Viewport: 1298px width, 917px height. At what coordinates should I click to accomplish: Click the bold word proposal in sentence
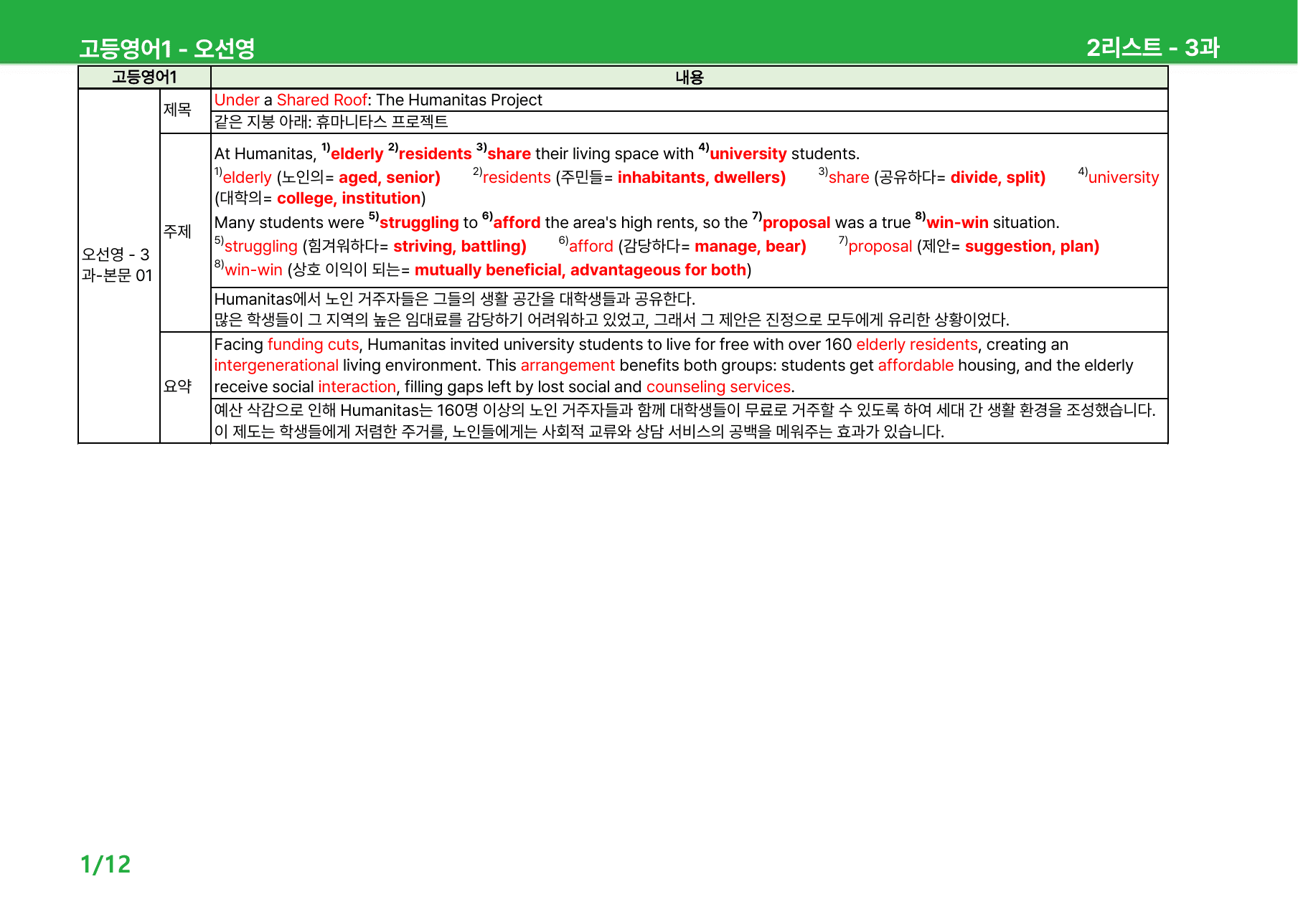tap(796, 222)
